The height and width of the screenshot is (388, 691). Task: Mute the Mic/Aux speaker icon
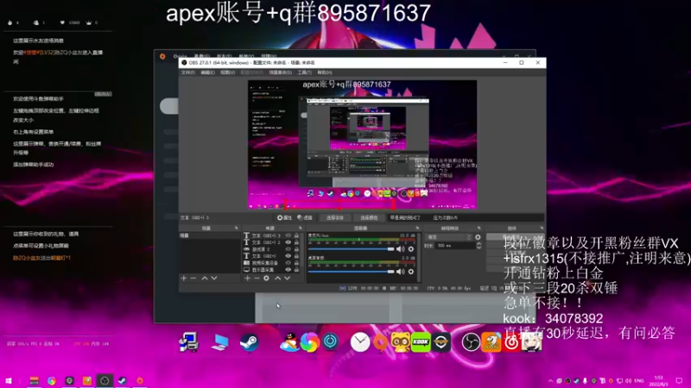tap(400, 249)
